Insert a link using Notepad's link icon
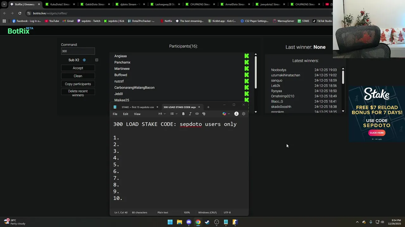The image size is (405, 227). (197, 114)
